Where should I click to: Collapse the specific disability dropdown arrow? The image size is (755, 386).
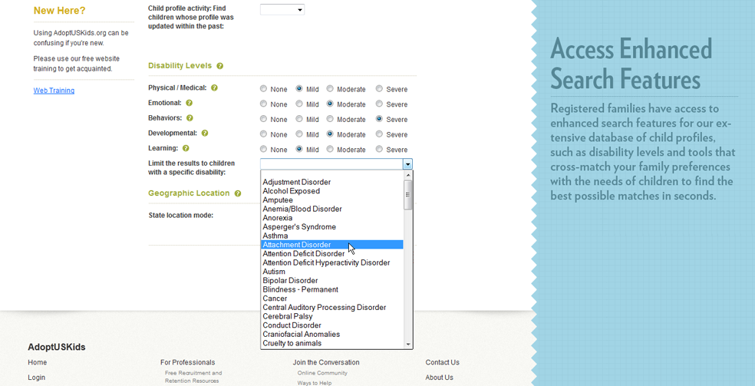pos(407,164)
